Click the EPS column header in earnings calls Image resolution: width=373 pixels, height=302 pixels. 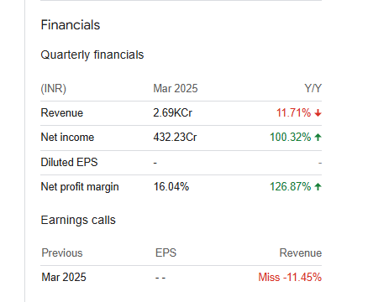pyautogui.click(x=165, y=253)
